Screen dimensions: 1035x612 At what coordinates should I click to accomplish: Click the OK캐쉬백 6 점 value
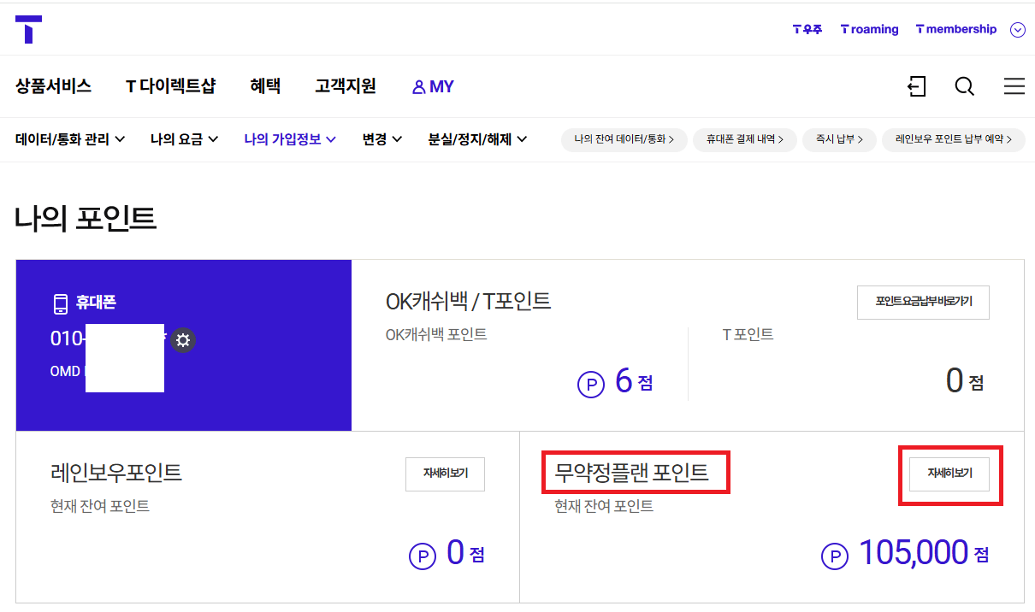[634, 381]
